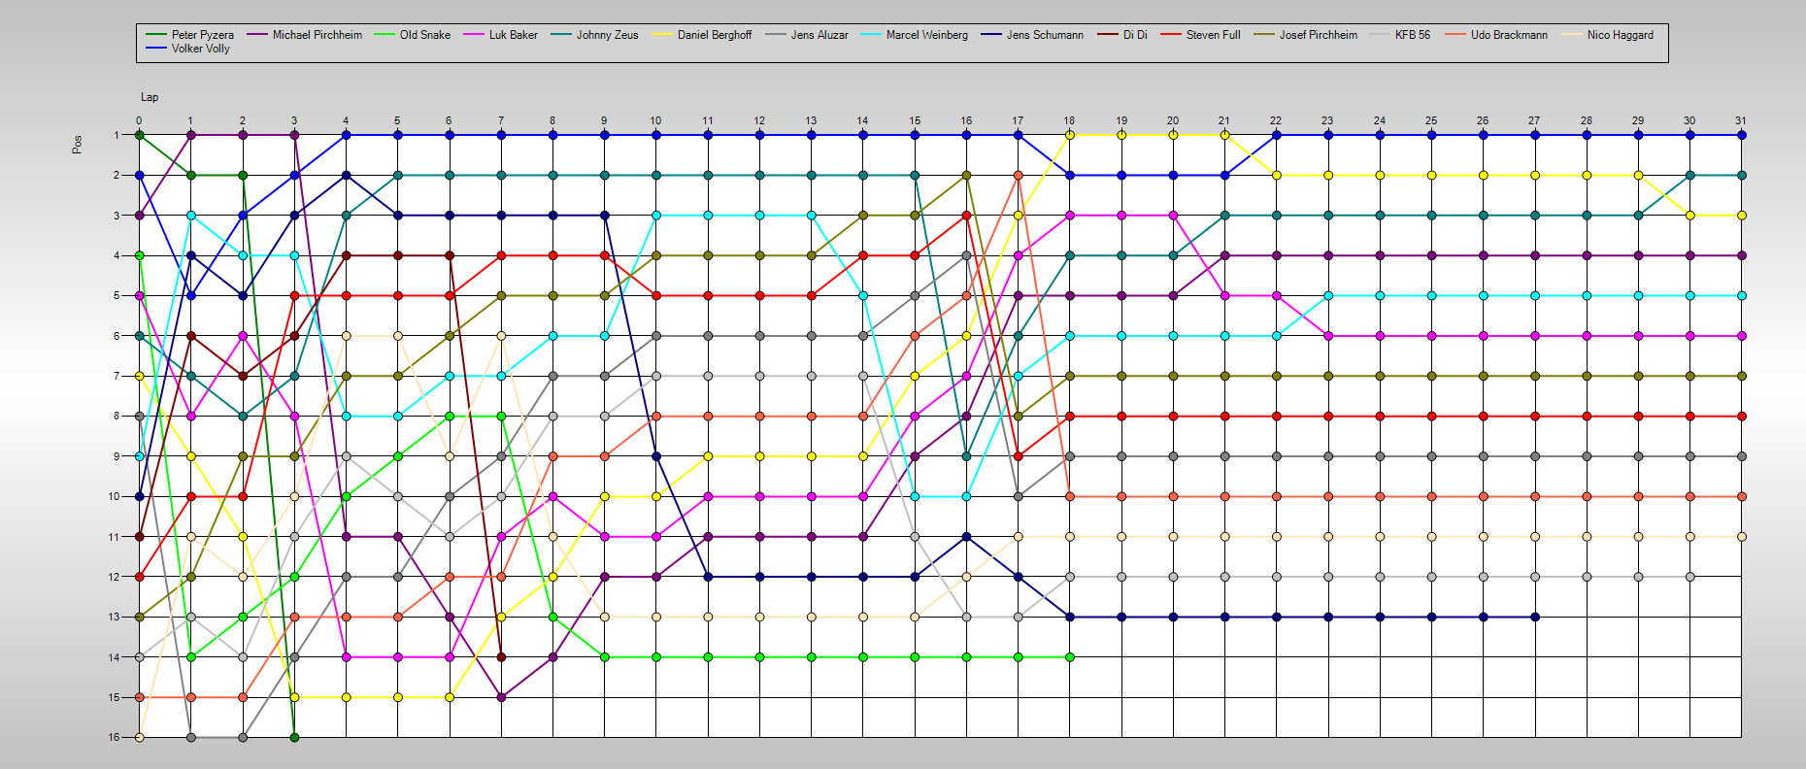This screenshot has height=769, width=1806.
Task: Click the blue line sample beside Volker Volly
Action: 157,49
